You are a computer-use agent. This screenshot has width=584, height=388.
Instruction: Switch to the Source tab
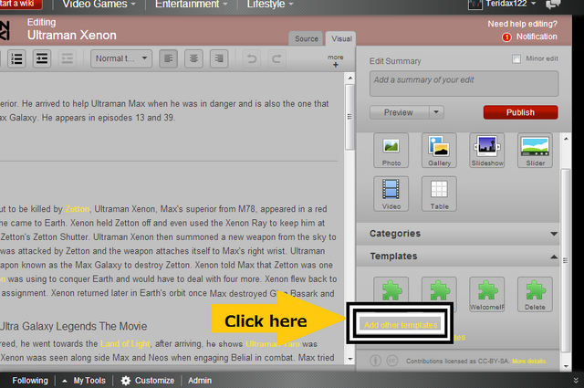(x=307, y=38)
